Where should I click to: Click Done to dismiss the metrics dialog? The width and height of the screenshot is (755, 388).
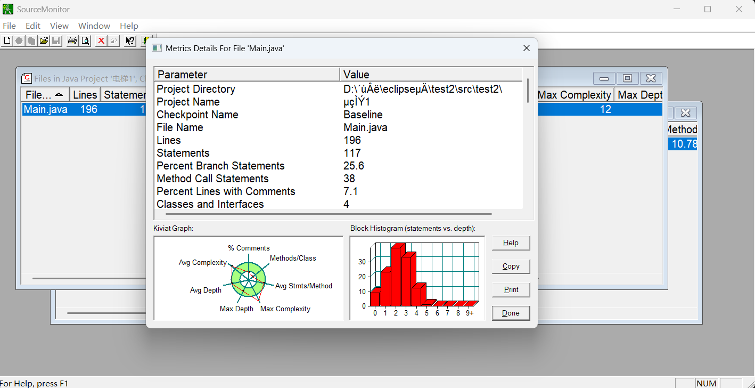[511, 313]
